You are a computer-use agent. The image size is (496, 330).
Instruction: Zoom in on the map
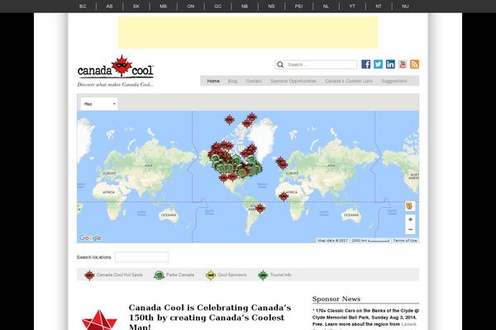click(x=410, y=219)
